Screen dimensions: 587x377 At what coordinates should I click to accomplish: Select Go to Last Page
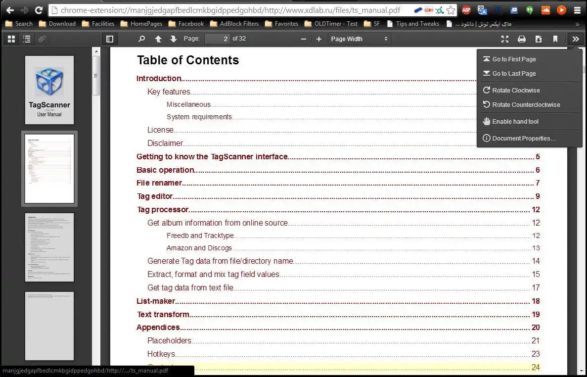pos(529,74)
